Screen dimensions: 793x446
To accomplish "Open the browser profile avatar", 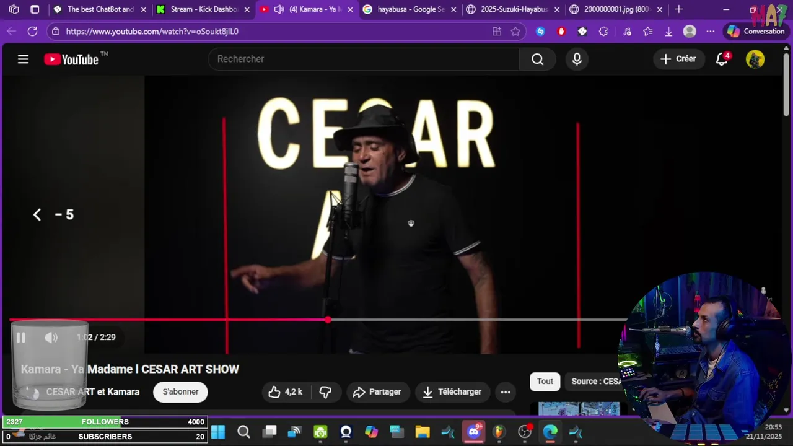I will [x=690, y=31].
